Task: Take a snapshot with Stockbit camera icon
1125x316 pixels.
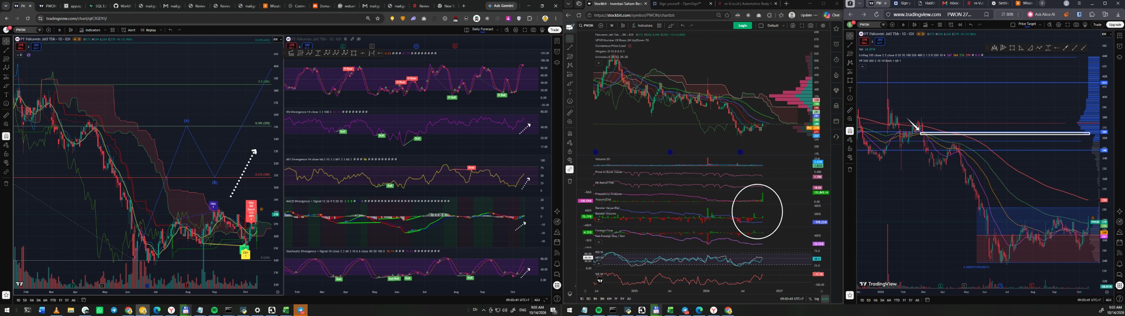Action: pyautogui.click(x=810, y=25)
